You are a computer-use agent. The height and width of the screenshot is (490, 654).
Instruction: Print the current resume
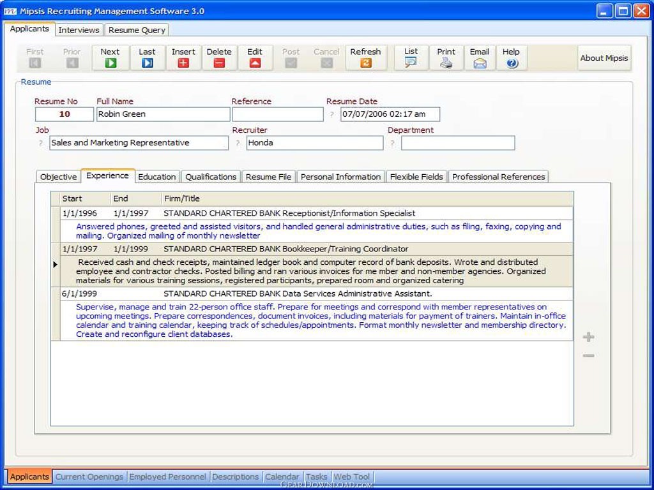click(x=446, y=57)
